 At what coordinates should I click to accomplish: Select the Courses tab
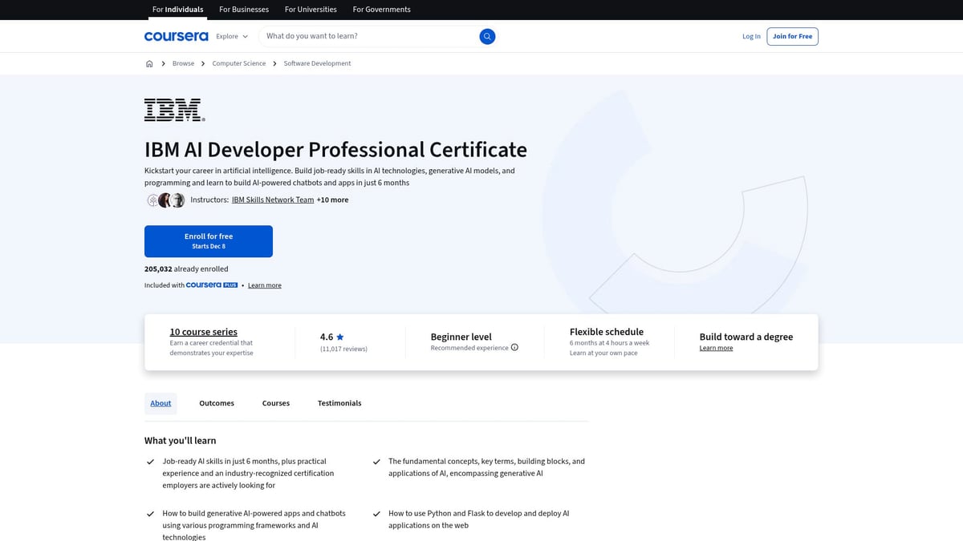(275, 403)
